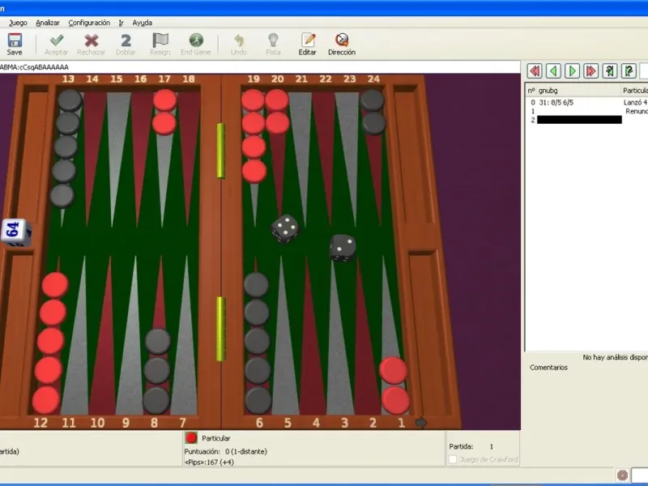Click the red checkers on point 20
Screen dimensions: 648x486
pyautogui.click(x=277, y=112)
